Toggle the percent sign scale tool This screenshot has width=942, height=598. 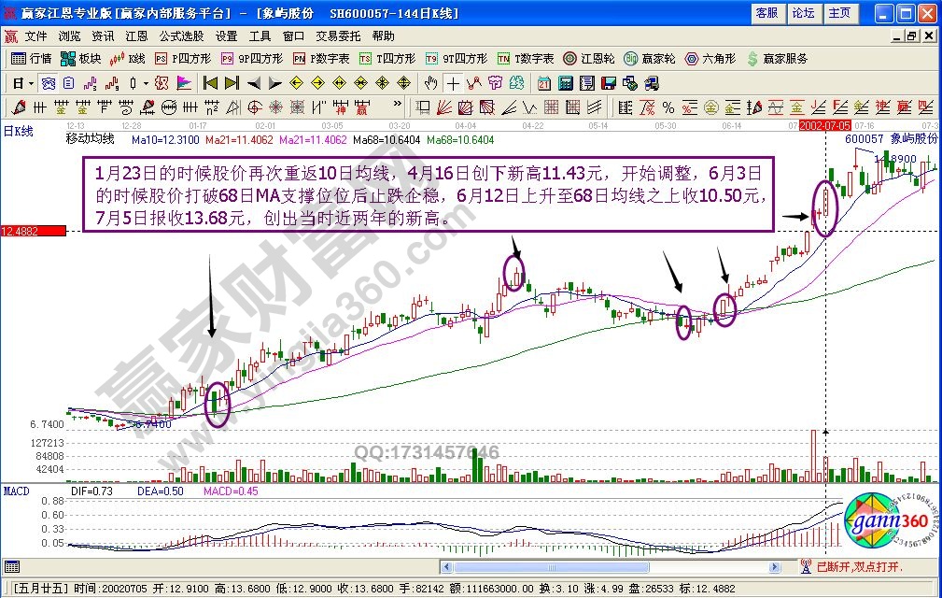click(x=668, y=106)
